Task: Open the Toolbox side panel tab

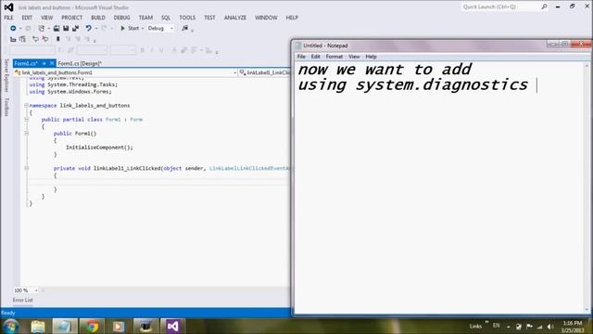Action: (x=6, y=107)
